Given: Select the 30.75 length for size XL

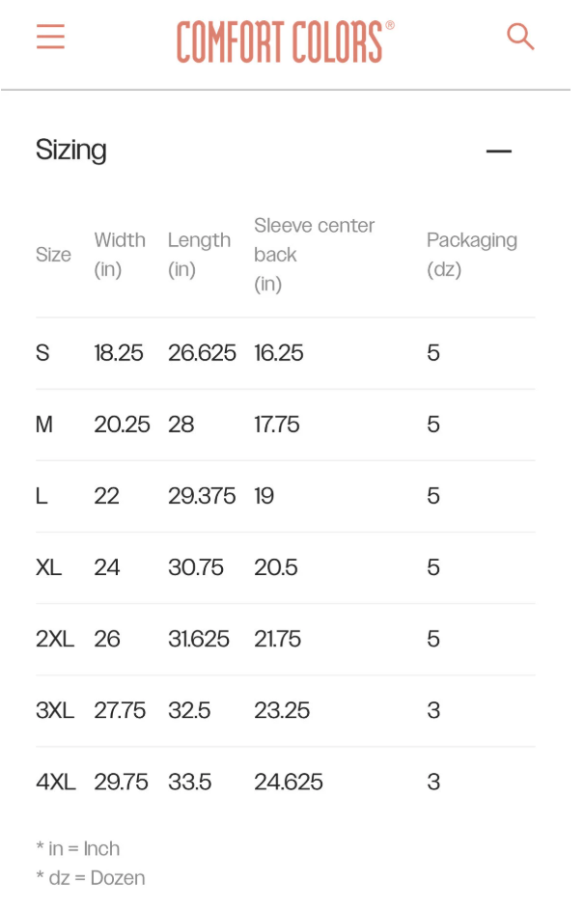Looking at the screenshot, I should coord(196,567).
